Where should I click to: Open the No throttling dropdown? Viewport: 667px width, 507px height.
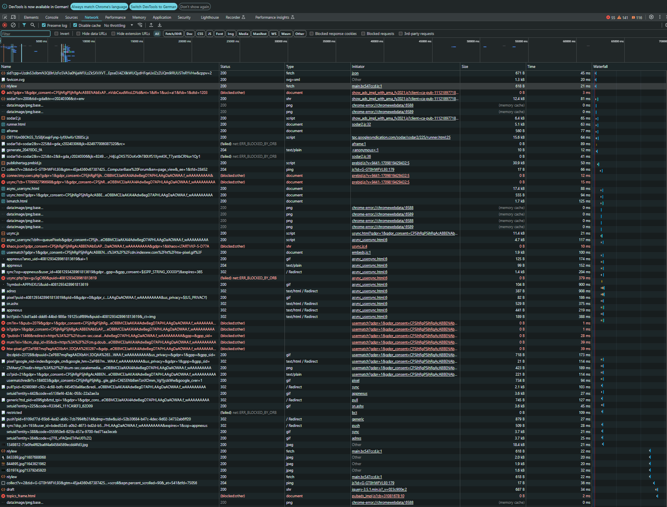(x=118, y=25)
